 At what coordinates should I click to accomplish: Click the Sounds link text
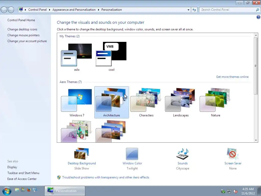[x=182, y=163]
